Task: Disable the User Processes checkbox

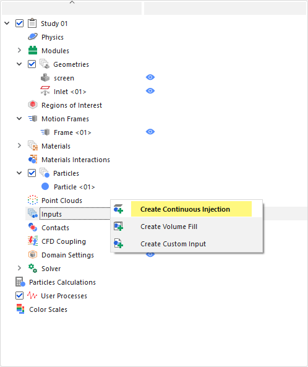Action: coord(19,295)
